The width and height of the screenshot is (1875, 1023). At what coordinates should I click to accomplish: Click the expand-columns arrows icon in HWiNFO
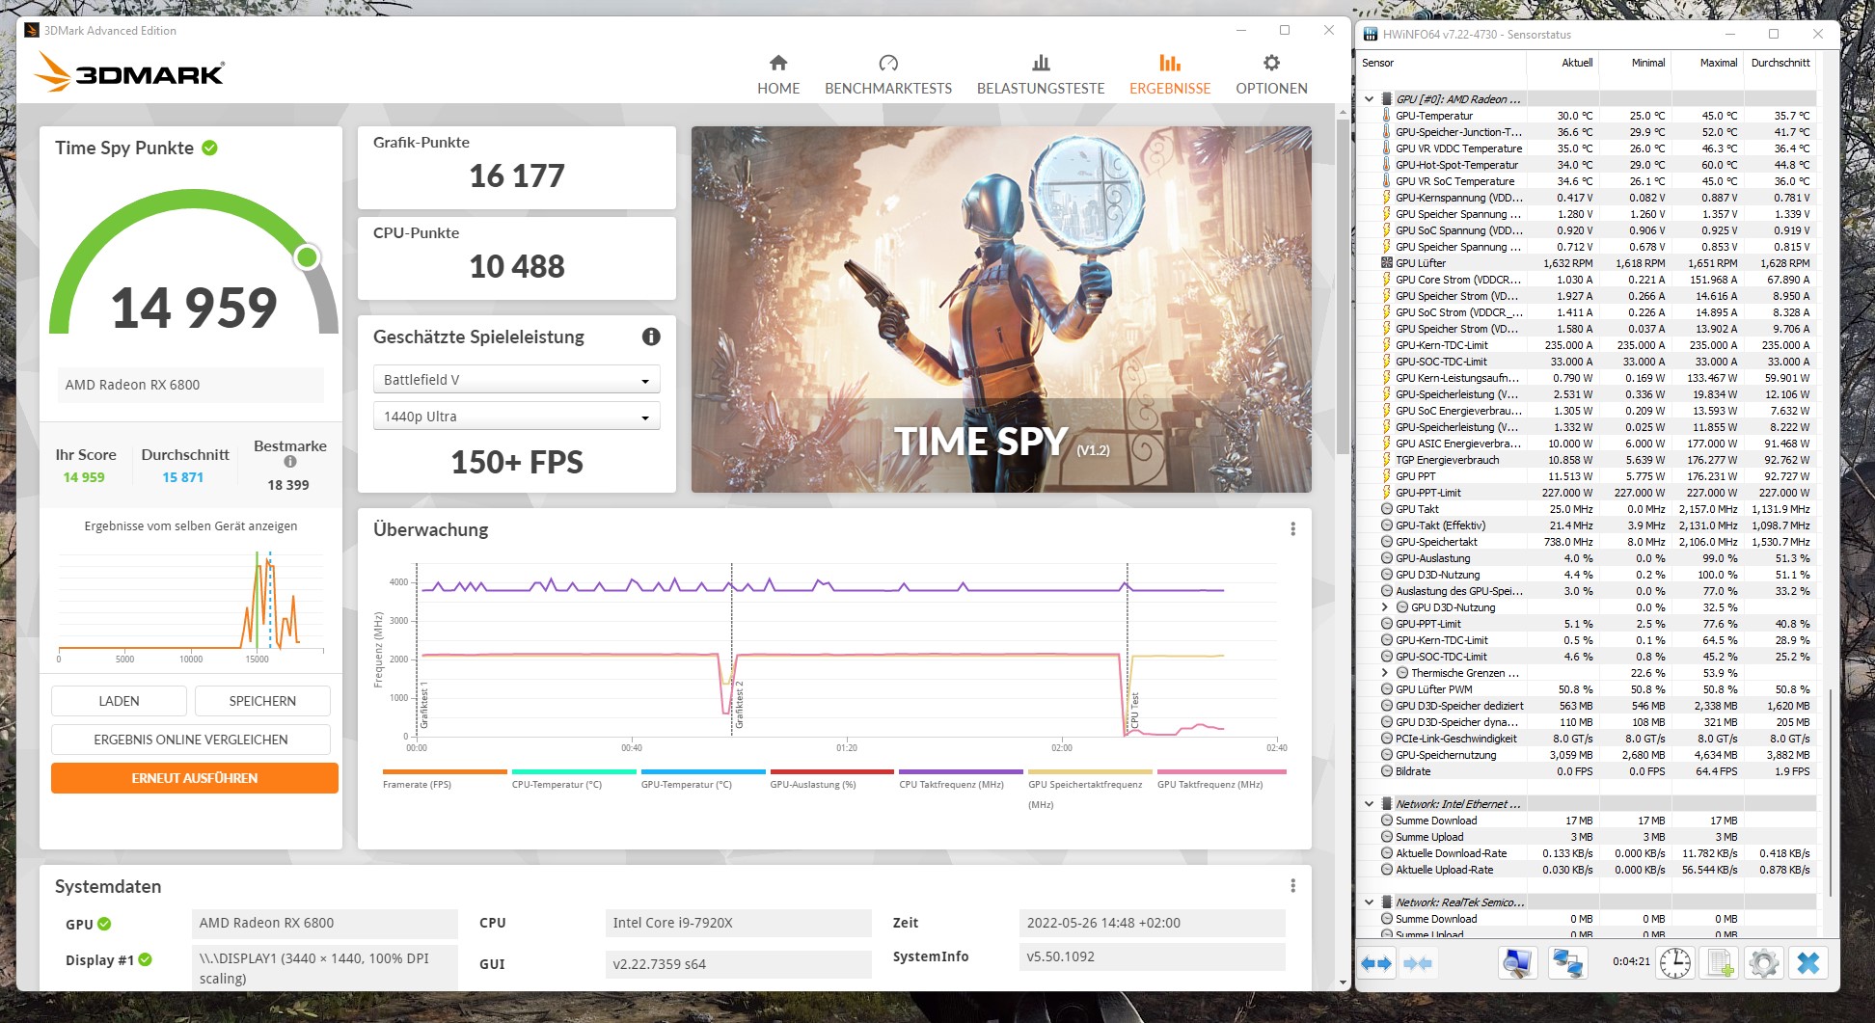coord(1377,963)
